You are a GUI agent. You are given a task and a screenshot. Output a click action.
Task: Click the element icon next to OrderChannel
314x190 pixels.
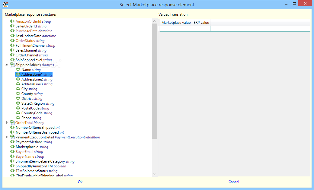point(12,55)
